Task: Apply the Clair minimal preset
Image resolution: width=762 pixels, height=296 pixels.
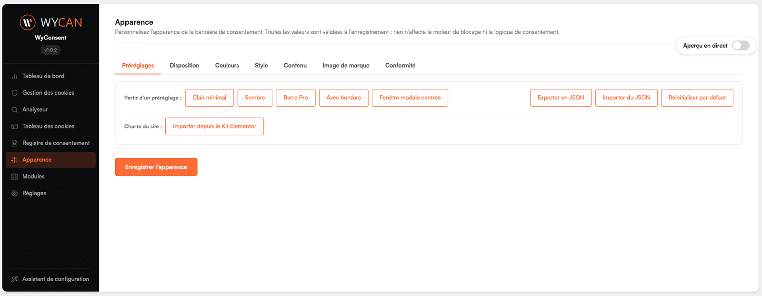Action: coord(210,98)
